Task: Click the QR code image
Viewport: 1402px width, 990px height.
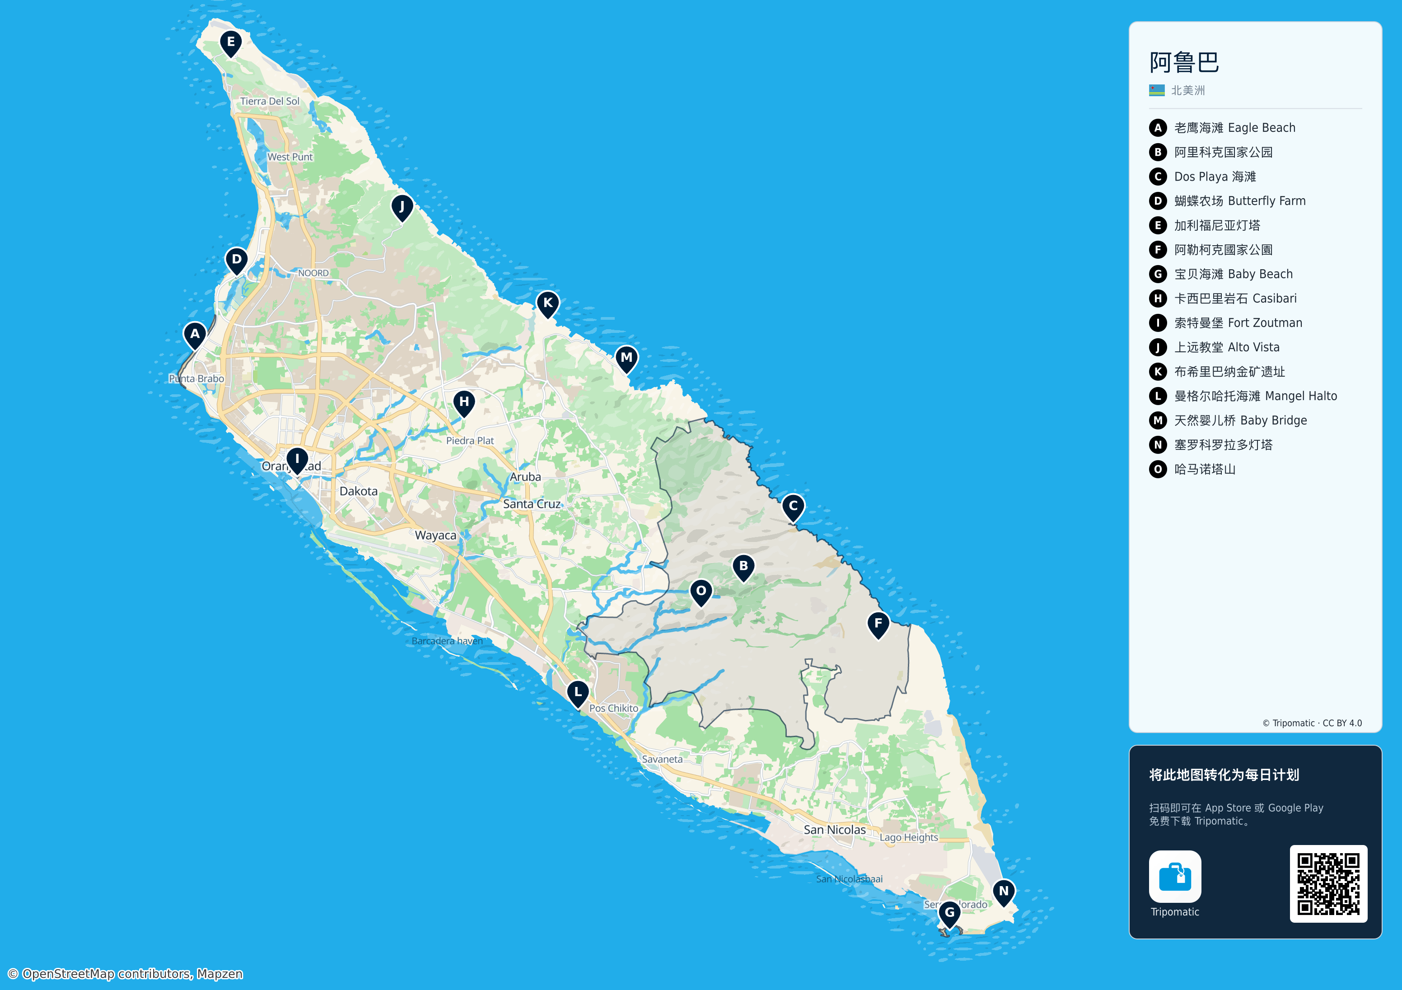Action: point(1328,884)
